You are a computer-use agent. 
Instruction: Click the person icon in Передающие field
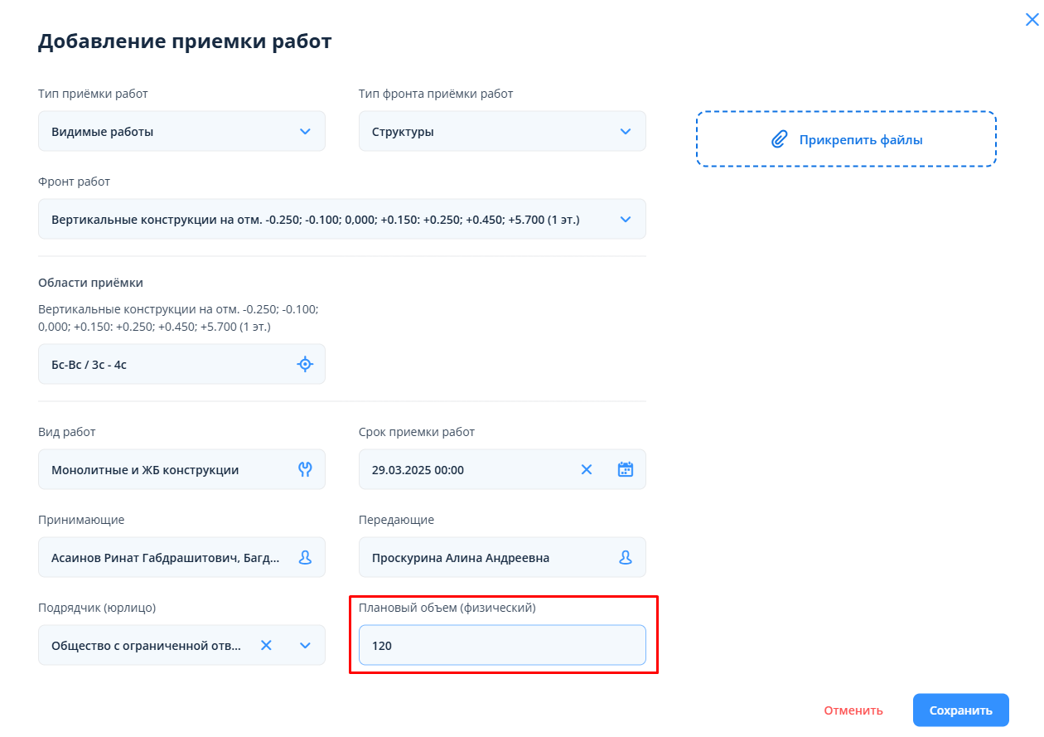pyautogui.click(x=626, y=558)
